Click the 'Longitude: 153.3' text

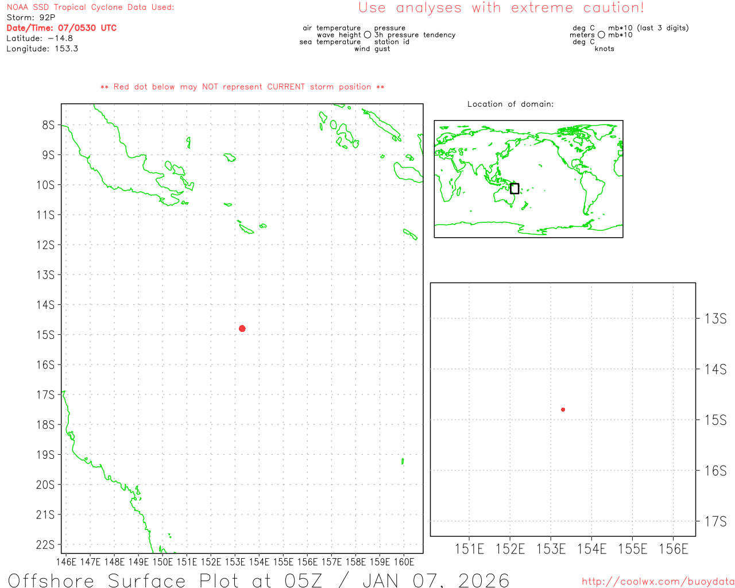pos(42,49)
